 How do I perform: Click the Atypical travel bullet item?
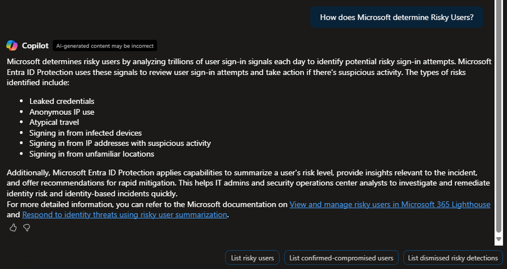pos(54,122)
